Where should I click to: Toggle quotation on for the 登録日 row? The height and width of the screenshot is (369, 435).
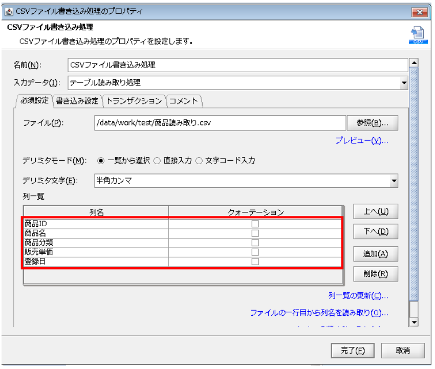click(254, 261)
